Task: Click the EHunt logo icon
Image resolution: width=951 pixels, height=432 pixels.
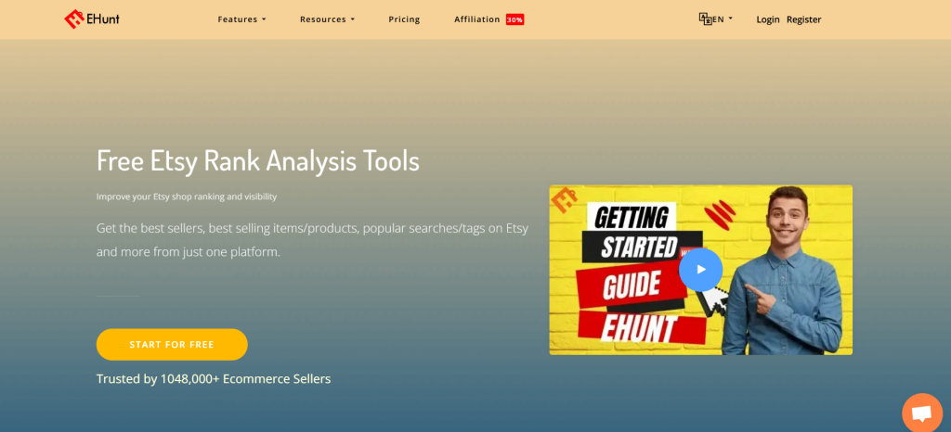Action: coord(74,19)
